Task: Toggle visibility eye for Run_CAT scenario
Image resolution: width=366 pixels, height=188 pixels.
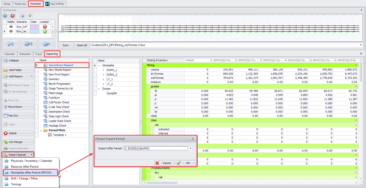Action: [x=11, y=27]
